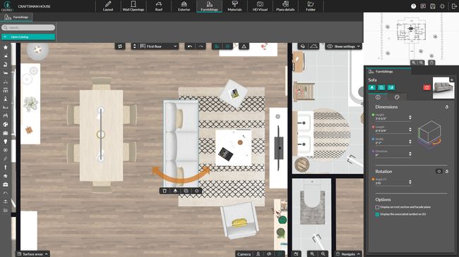Select the person view icon next to Camera
This screenshot has height=257, width=459.
click(x=258, y=254)
